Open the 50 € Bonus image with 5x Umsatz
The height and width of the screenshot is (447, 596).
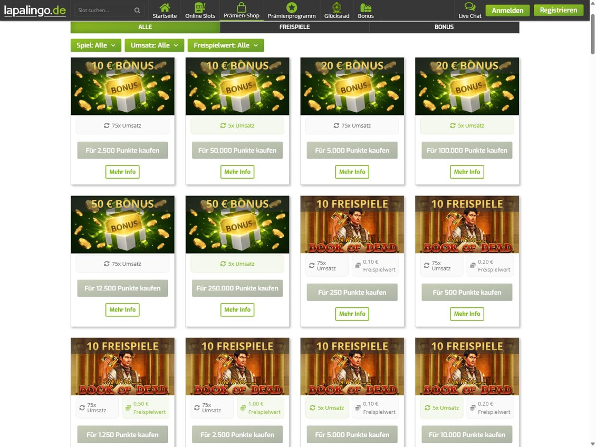click(237, 225)
